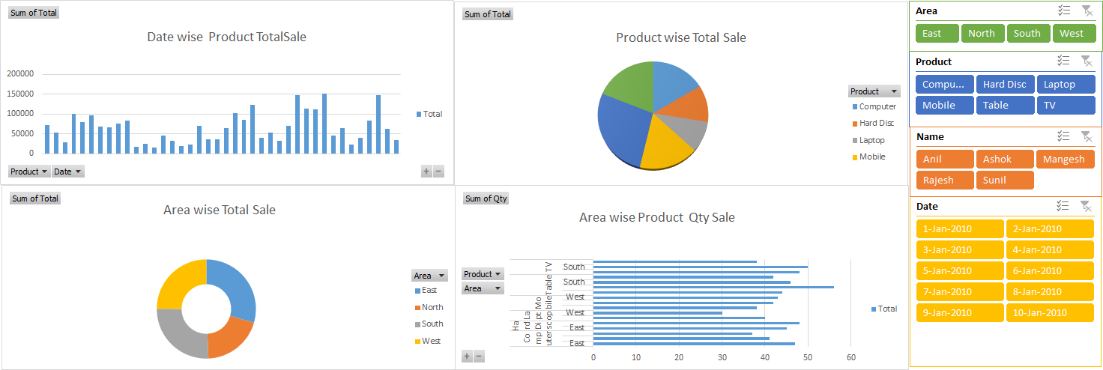The image size is (1103, 370).
Task: Click Computer legend swatch in pie chart
Action: coord(855,107)
